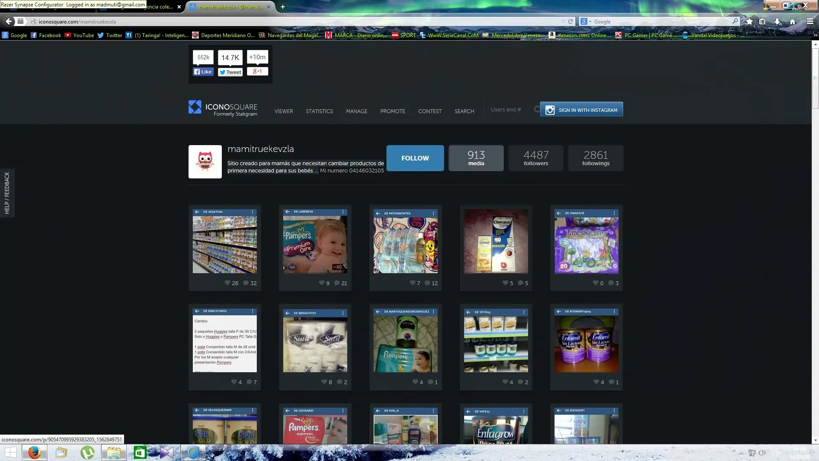Open the DE MARYOQUENDORODRIGUEZ photo
The width and height of the screenshot is (819, 461).
[x=406, y=340]
